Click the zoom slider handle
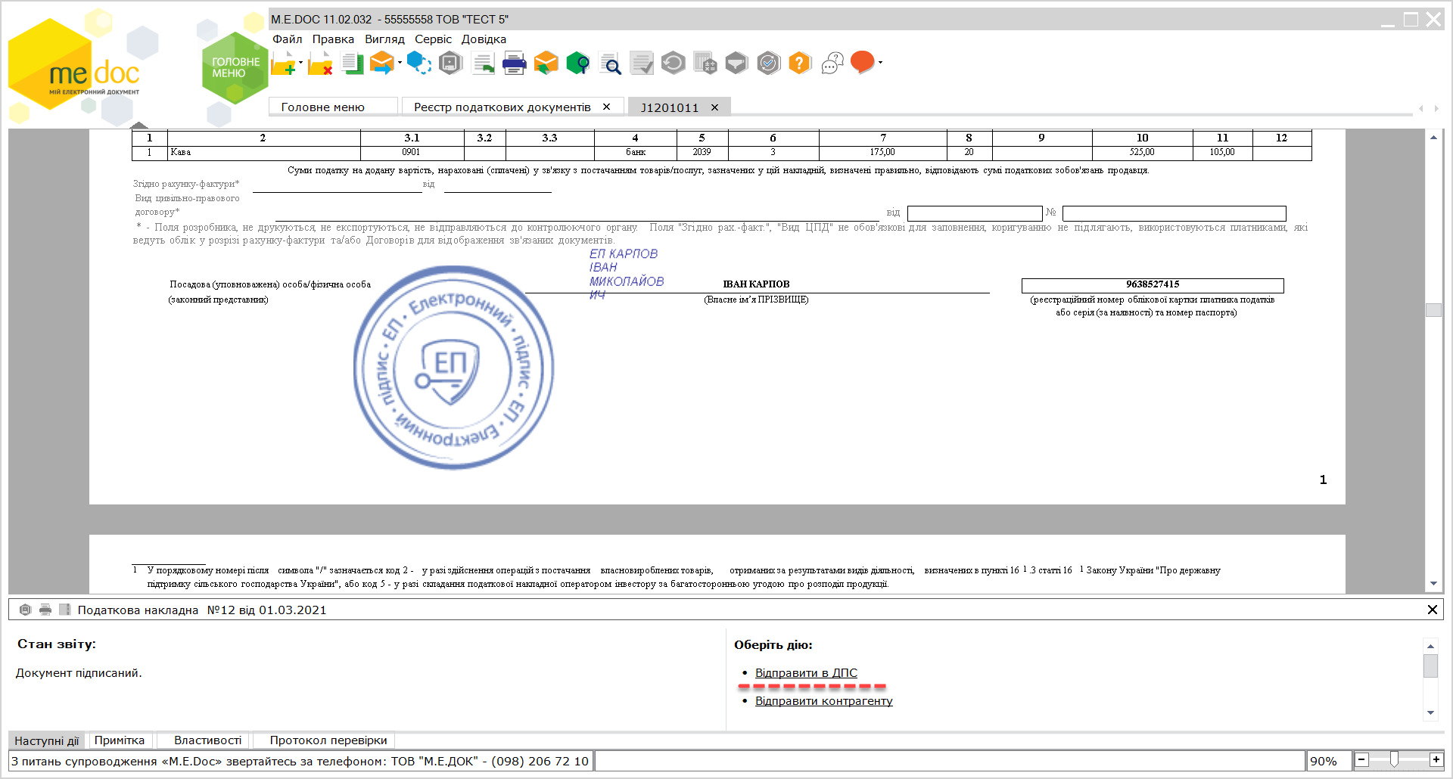The width and height of the screenshot is (1453, 779). point(1394,760)
